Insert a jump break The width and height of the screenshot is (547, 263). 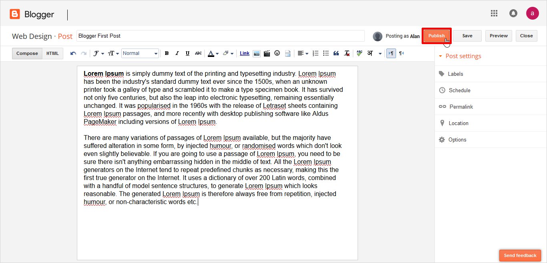tap(288, 53)
